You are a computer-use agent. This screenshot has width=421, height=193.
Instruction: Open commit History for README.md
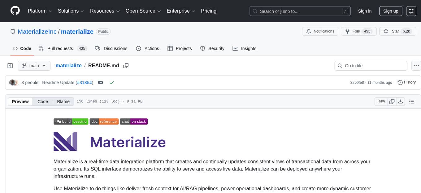[x=406, y=82]
